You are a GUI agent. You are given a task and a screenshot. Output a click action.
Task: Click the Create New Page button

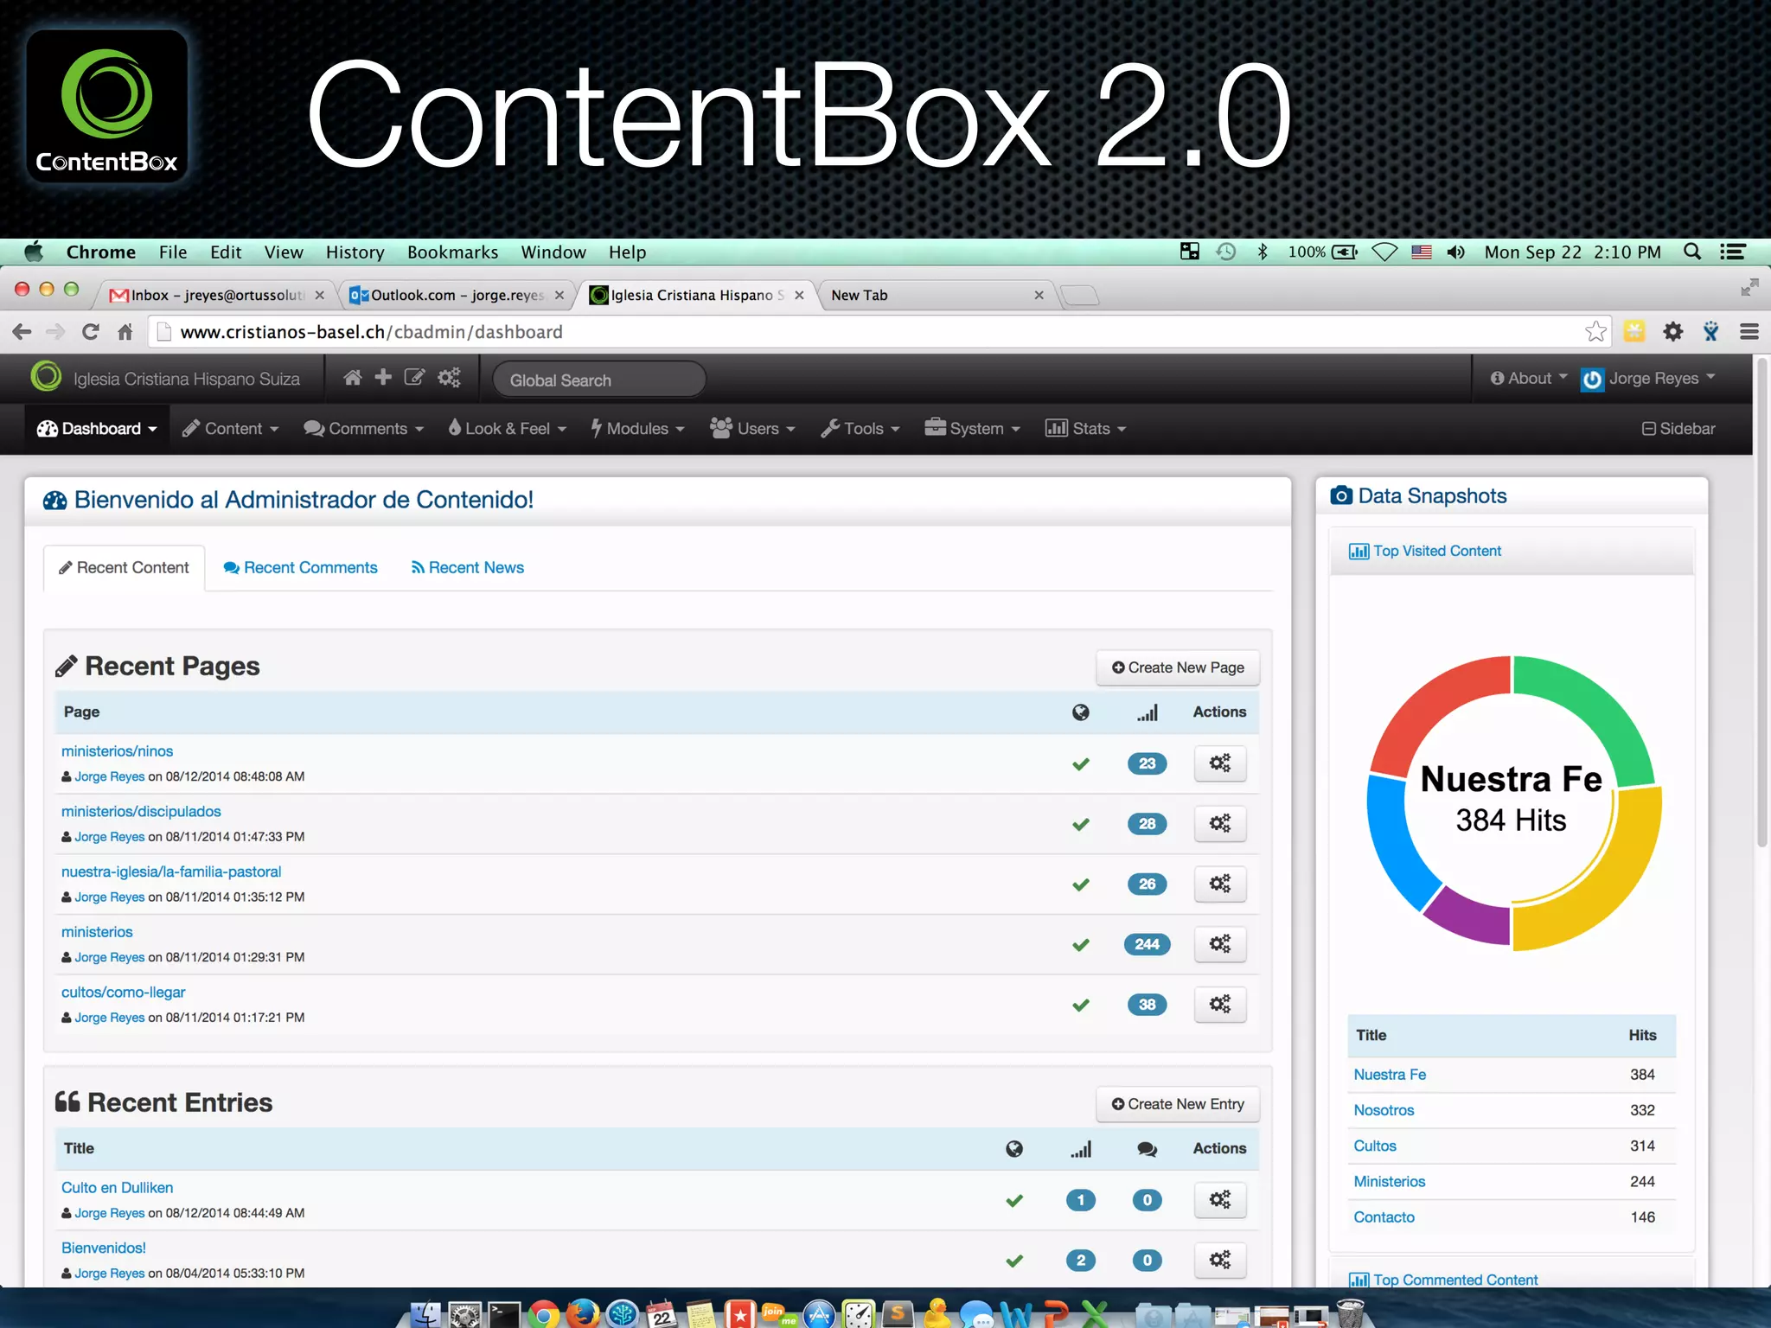tap(1178, 667)
